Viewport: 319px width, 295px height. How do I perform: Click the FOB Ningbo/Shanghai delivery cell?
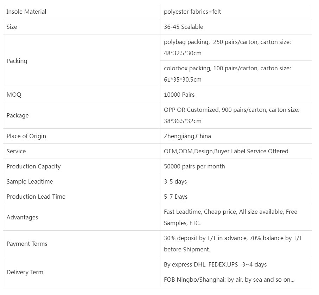click(229, 280)
